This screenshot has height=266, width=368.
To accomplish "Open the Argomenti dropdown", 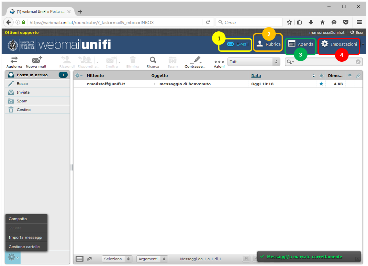I will tap(152, 259).
